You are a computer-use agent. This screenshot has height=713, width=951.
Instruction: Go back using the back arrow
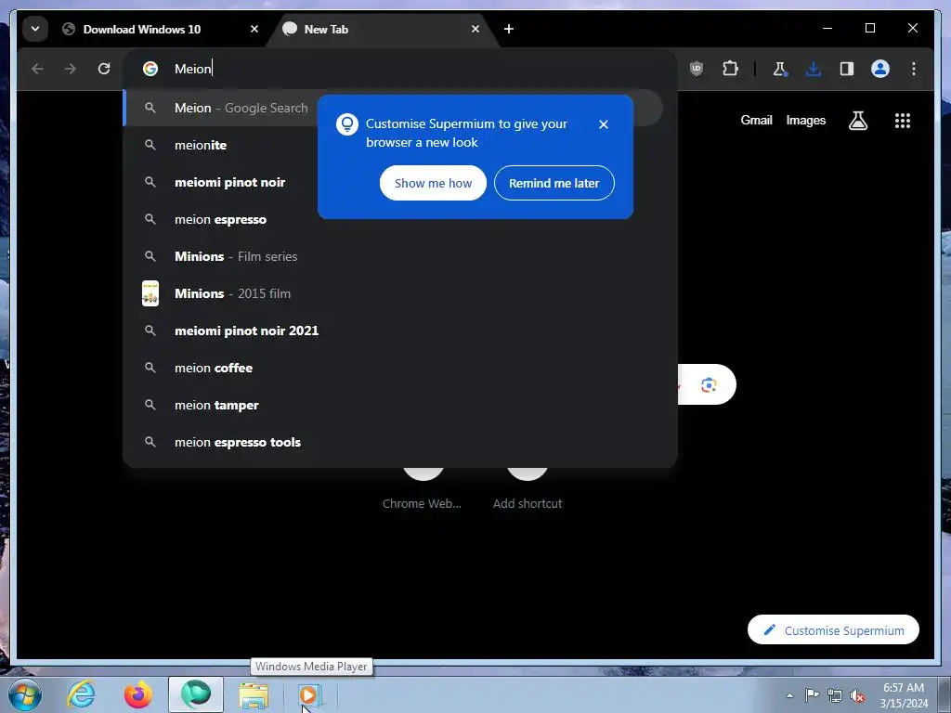click(37, 69)
